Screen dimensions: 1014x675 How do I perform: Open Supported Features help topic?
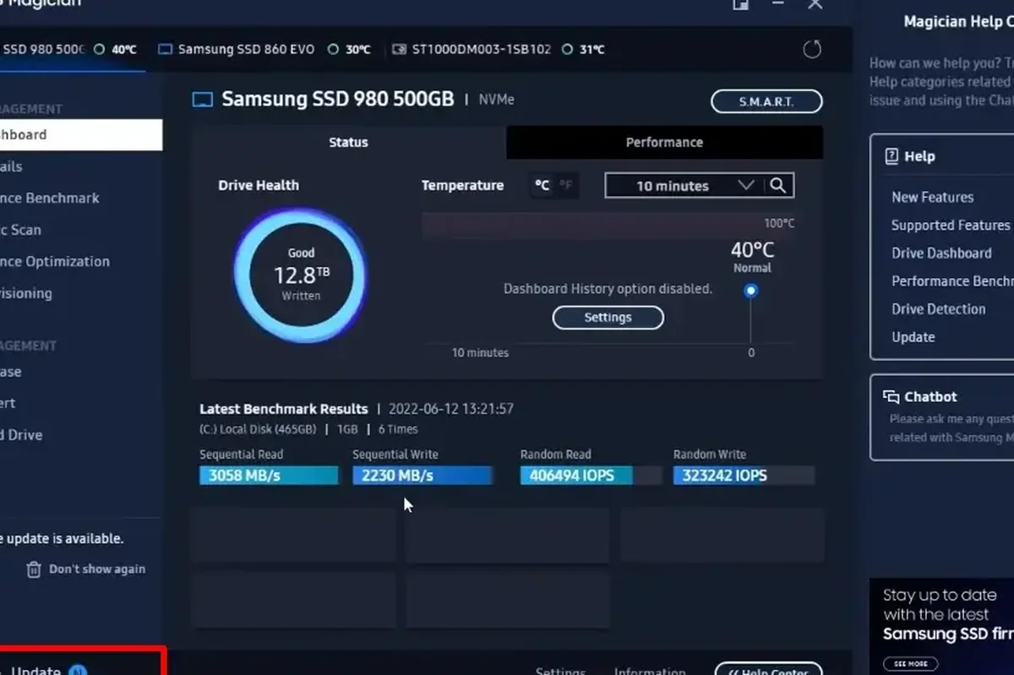950,225
